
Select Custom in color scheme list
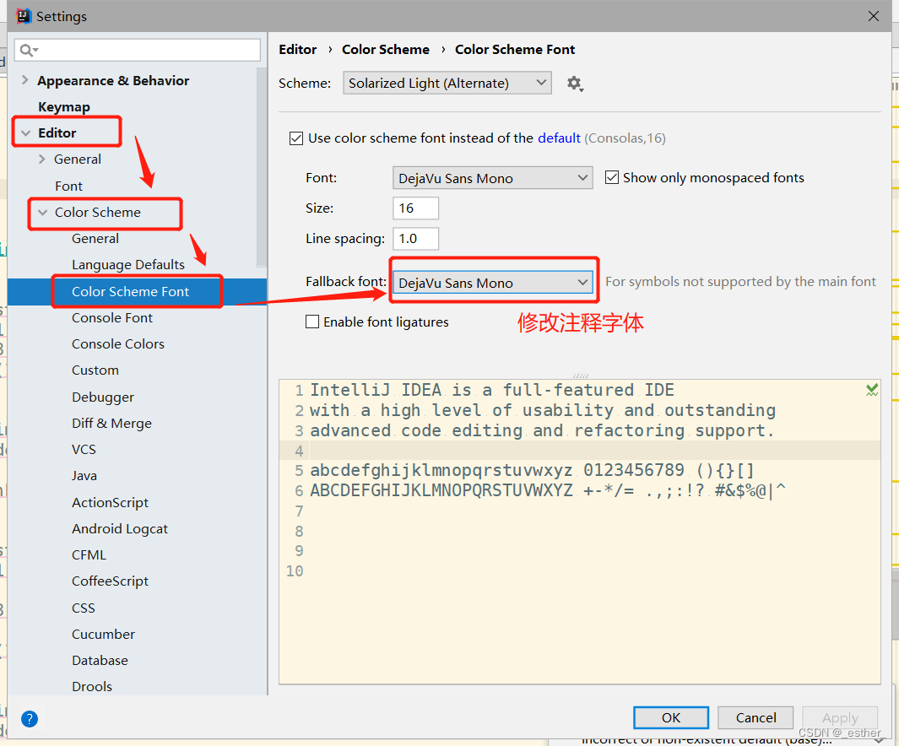click(95, 370)
